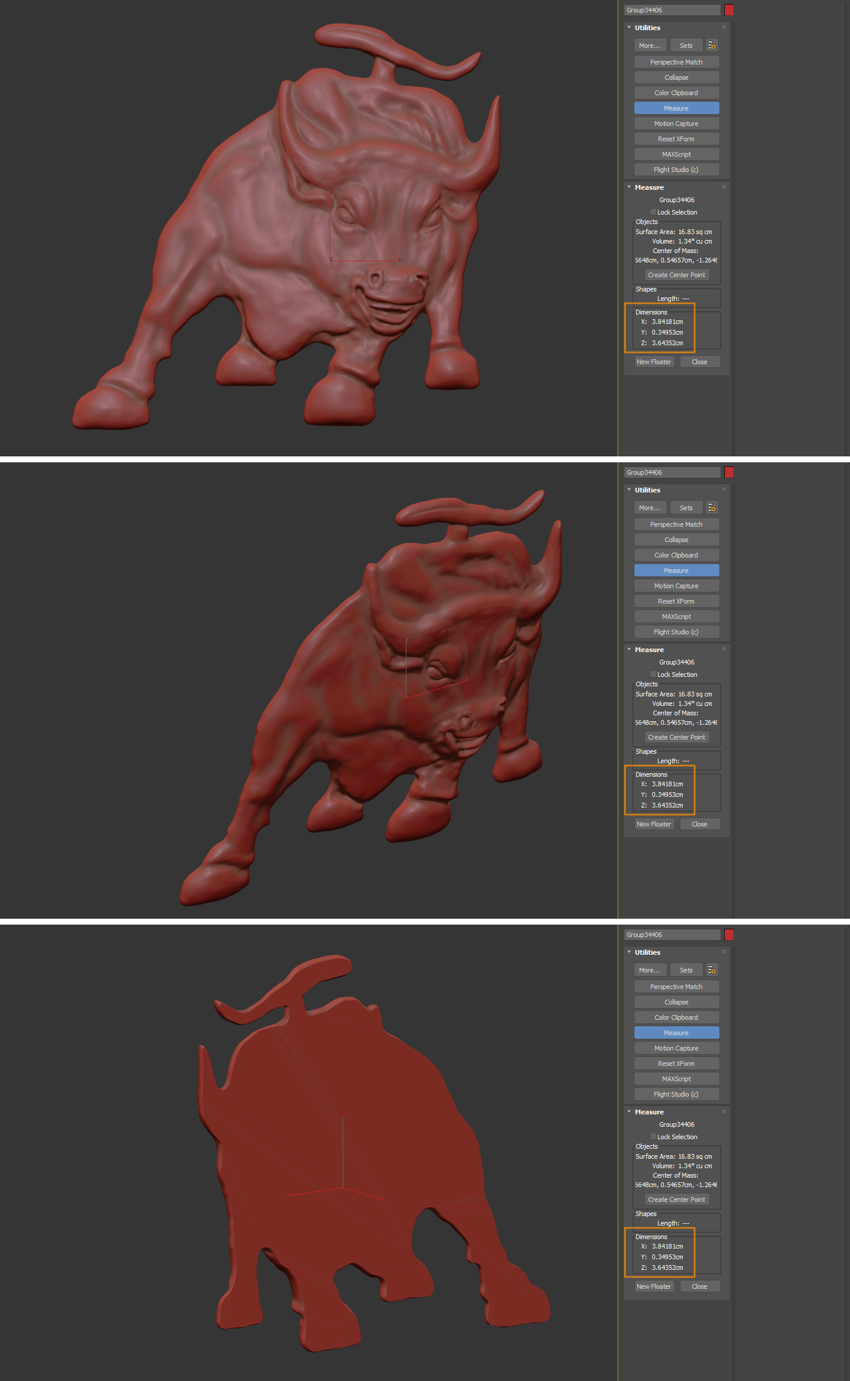Screen dimensions: 850x1381
Task: Select Reset XForm utility in top panel
Action: coord(677,139)
